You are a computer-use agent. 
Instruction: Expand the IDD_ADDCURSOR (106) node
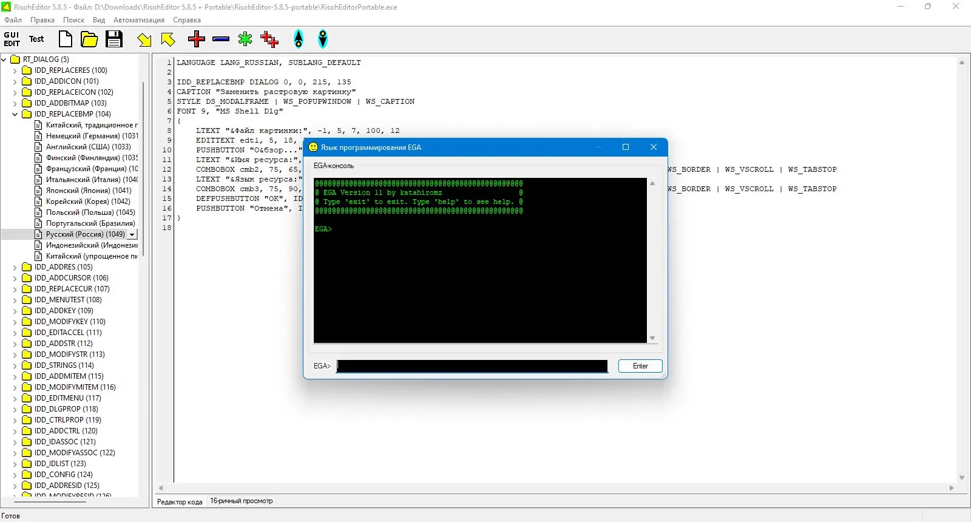tap(15, 278)
